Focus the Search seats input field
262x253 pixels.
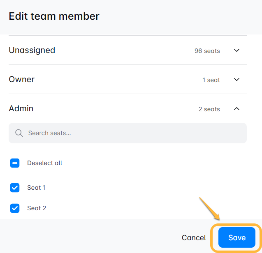(132, 133)
